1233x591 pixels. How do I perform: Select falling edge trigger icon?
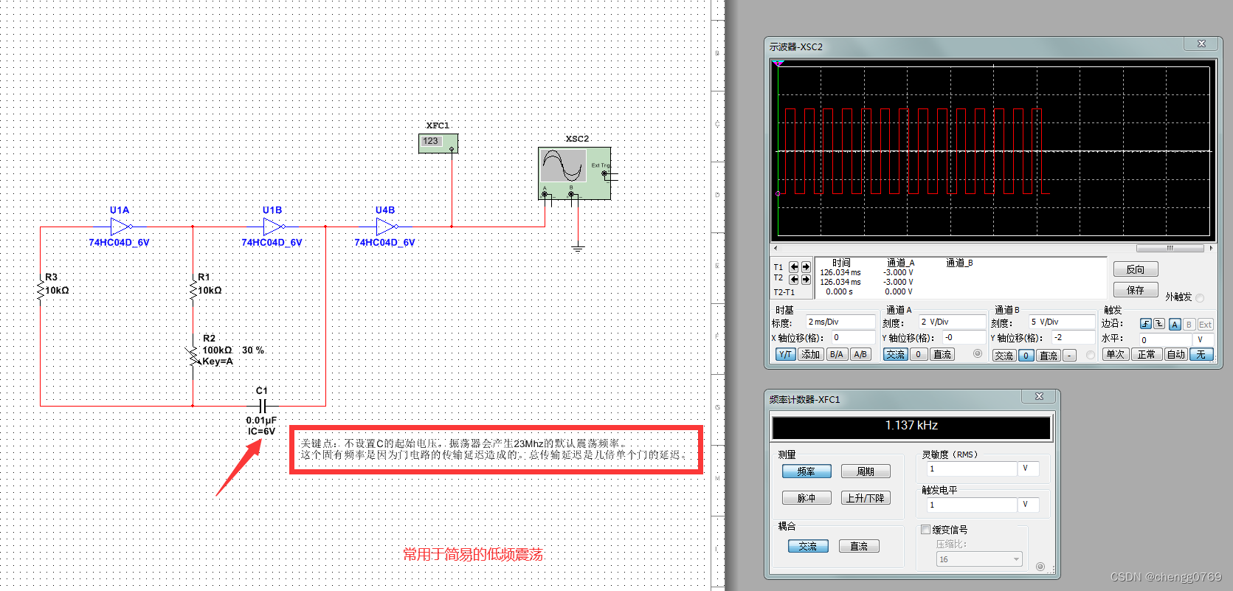tap(1159, 324)
